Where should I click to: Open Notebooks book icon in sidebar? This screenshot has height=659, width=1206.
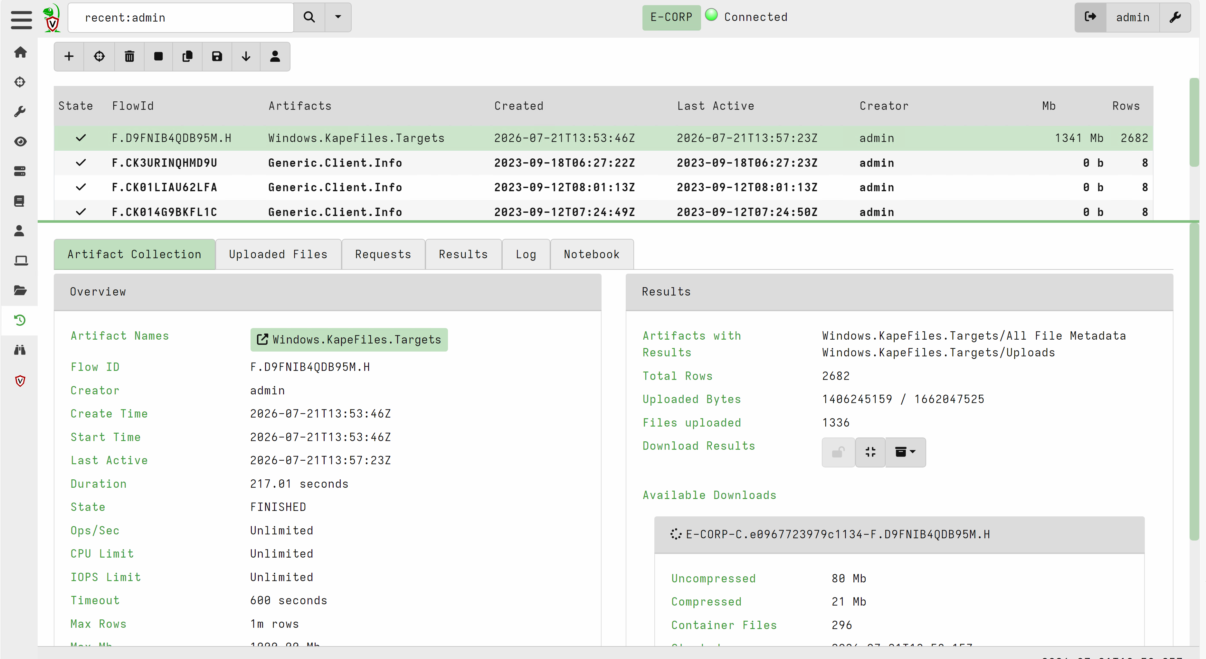(20, 201)
